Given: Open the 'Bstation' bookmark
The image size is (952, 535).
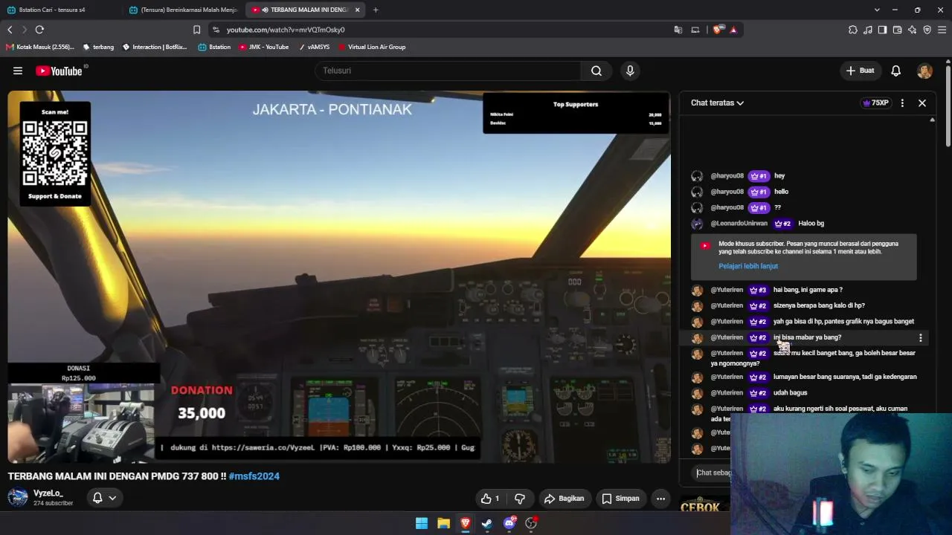Looking at the screenshot, I should tap(214, 47).
